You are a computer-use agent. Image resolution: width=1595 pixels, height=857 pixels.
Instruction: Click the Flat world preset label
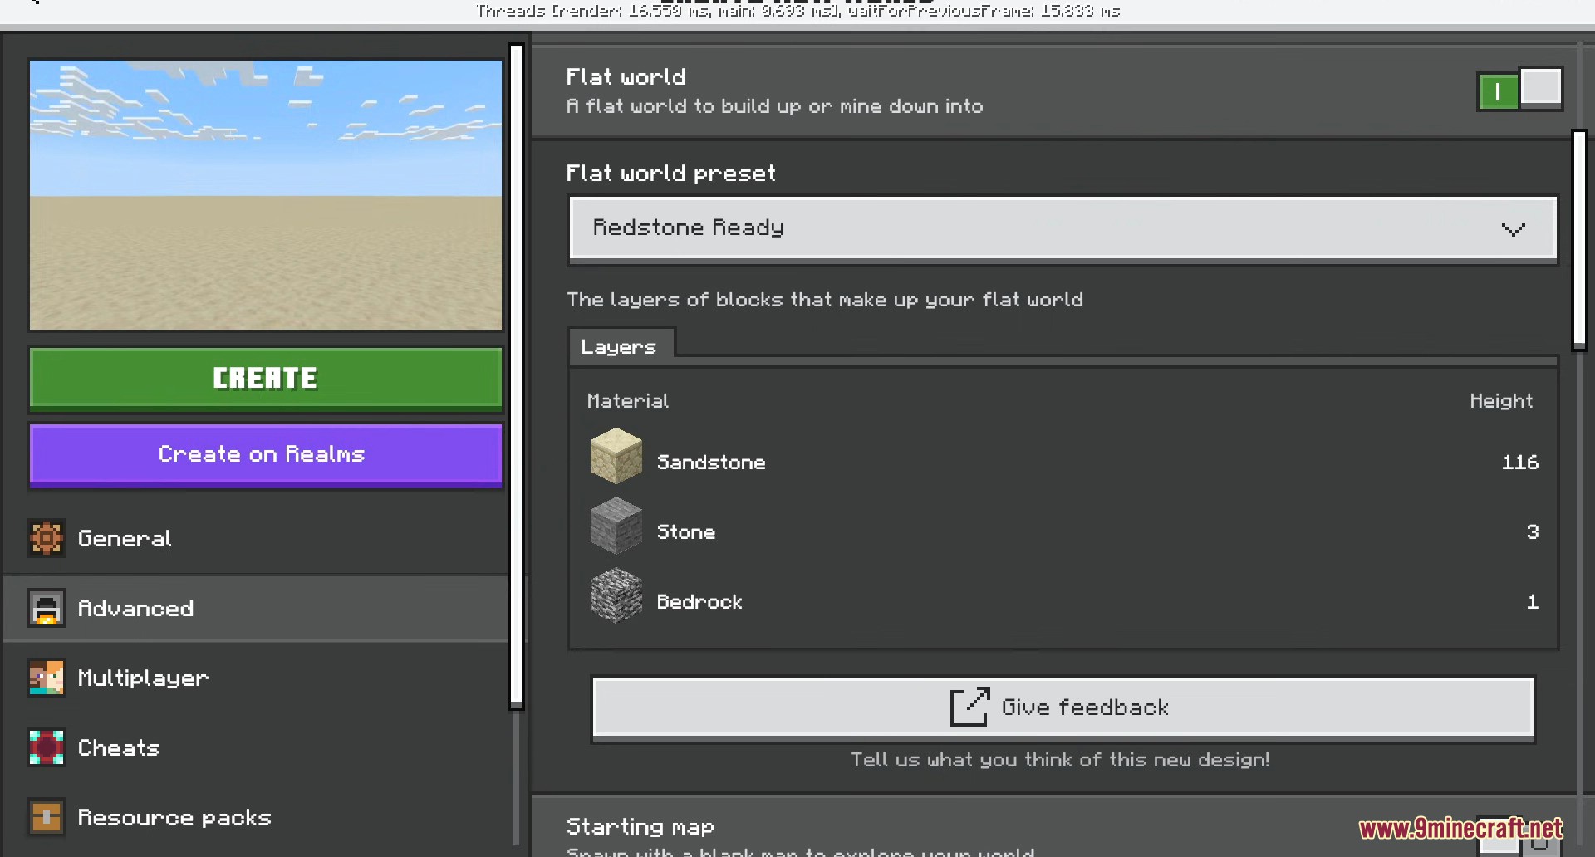(671, 173)
